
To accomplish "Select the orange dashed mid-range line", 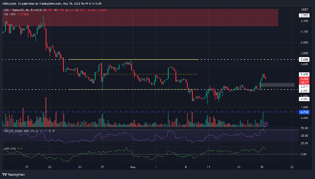I will (x=127, y=74).
